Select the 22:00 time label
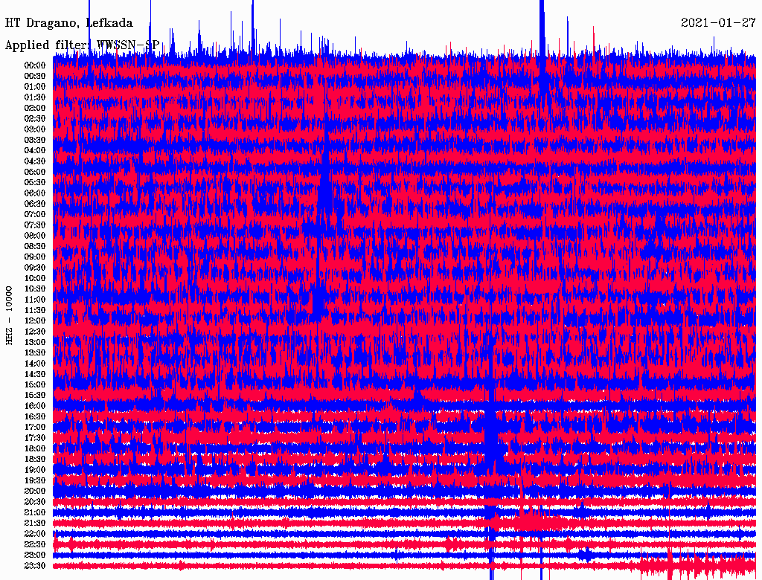 35,534
